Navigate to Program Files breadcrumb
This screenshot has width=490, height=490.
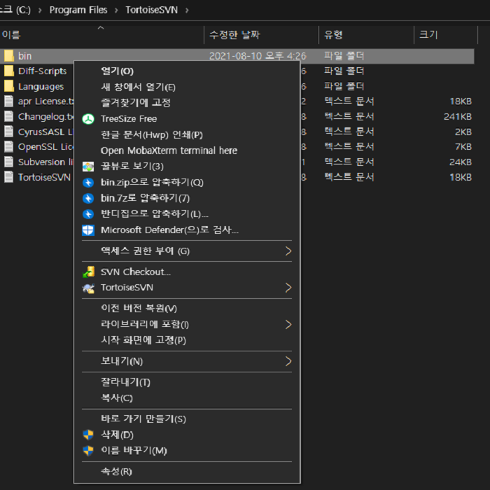click(78, 10)
